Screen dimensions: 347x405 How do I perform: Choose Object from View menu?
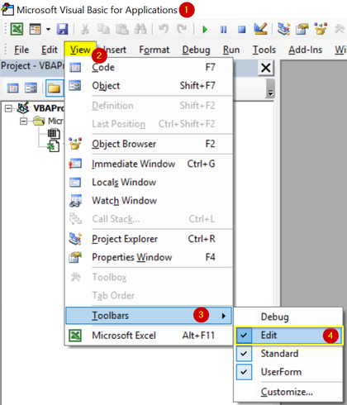tap(149, 86)
